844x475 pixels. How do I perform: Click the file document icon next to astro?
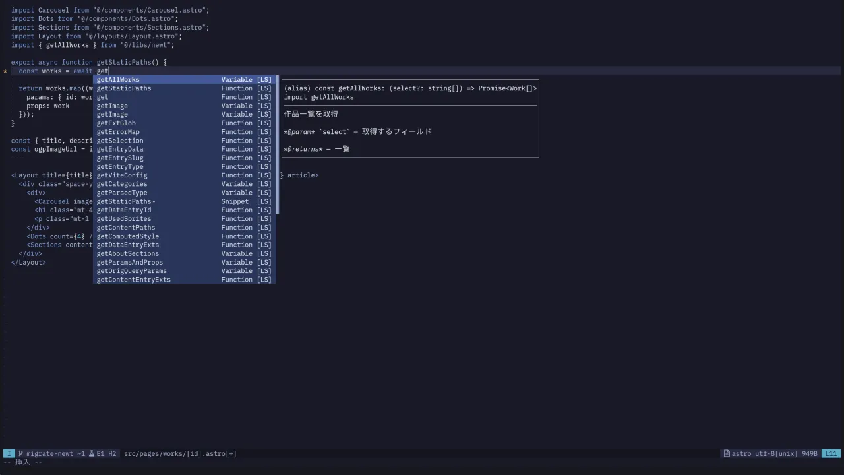coord(727,453)
